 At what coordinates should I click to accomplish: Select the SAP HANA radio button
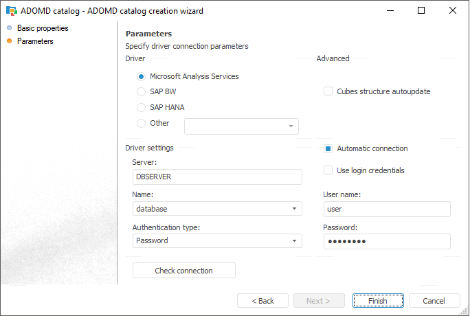142,107
